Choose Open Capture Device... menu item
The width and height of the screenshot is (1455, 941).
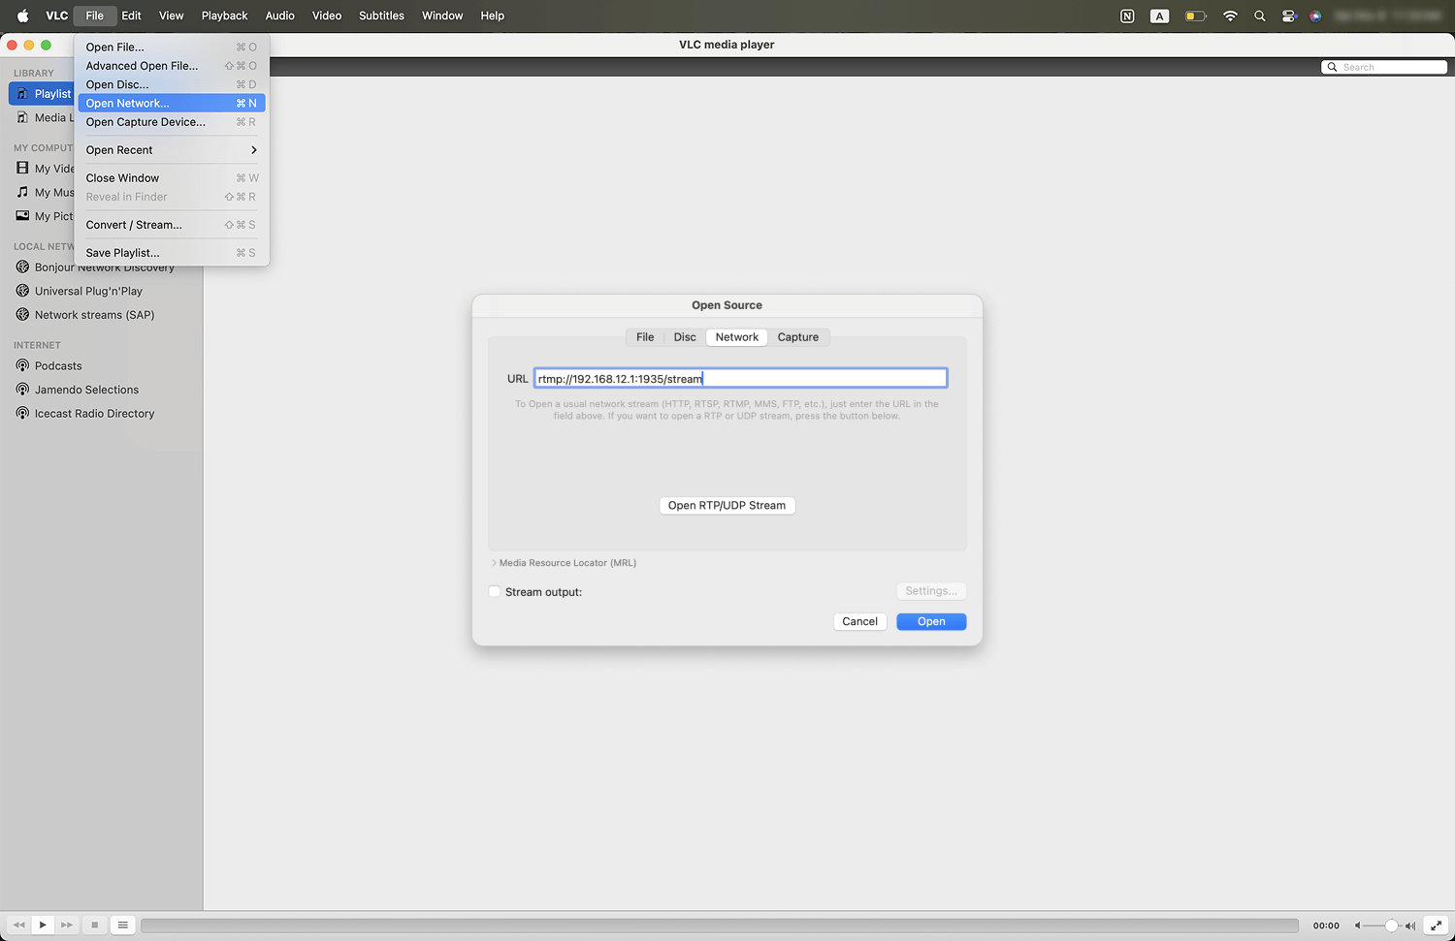pyautogui.click(x=171, y=122)
